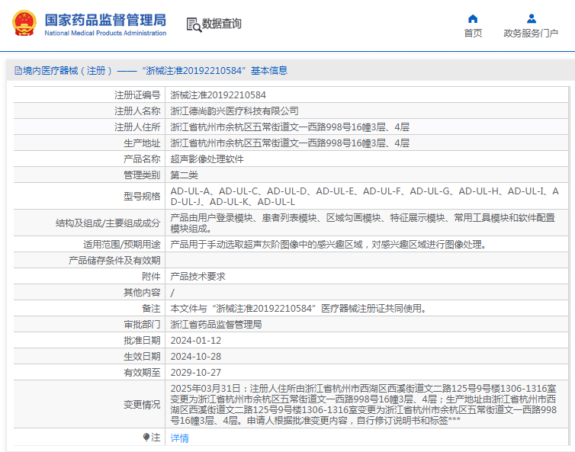Click the 备注 remark text
This screenshot has width=575, height=452.
(298, 309)
